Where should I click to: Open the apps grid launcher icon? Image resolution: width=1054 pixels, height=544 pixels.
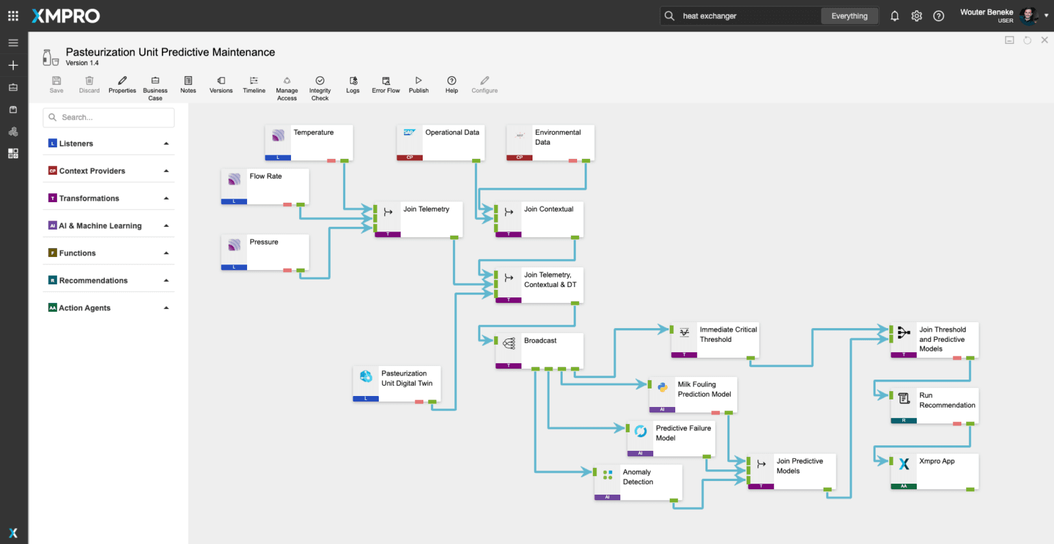[13, 16]
